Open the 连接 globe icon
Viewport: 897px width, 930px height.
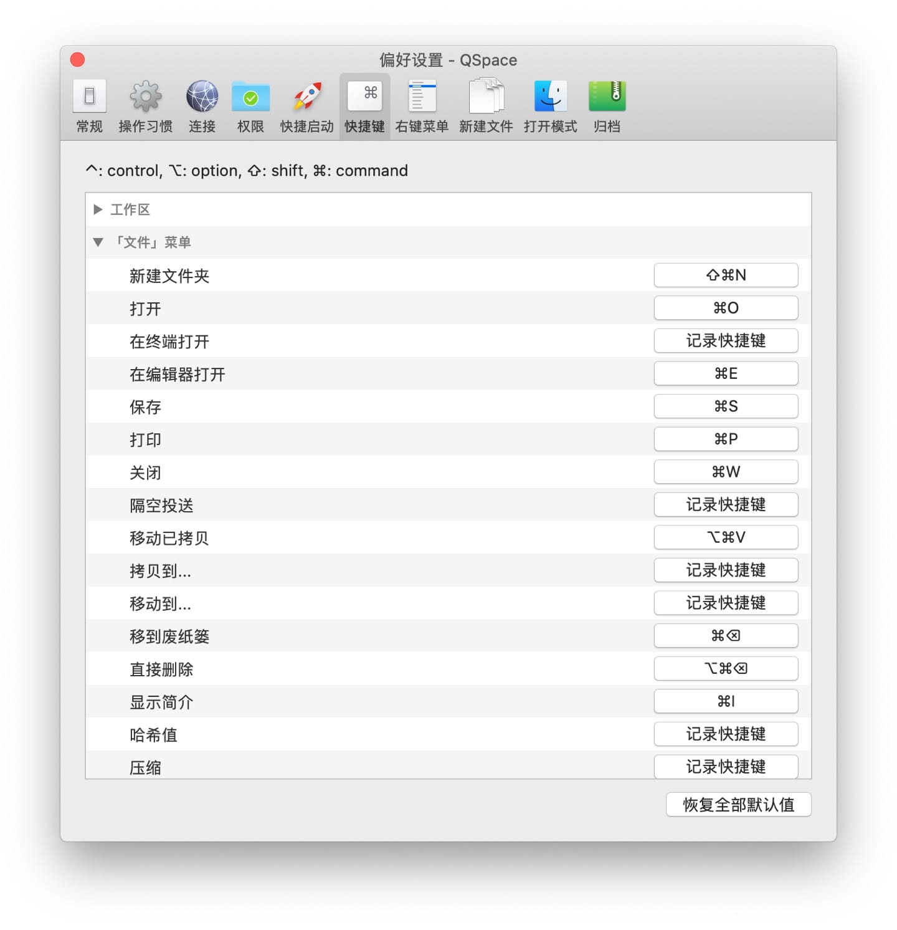pyautogui.click(x=202, y=97)
